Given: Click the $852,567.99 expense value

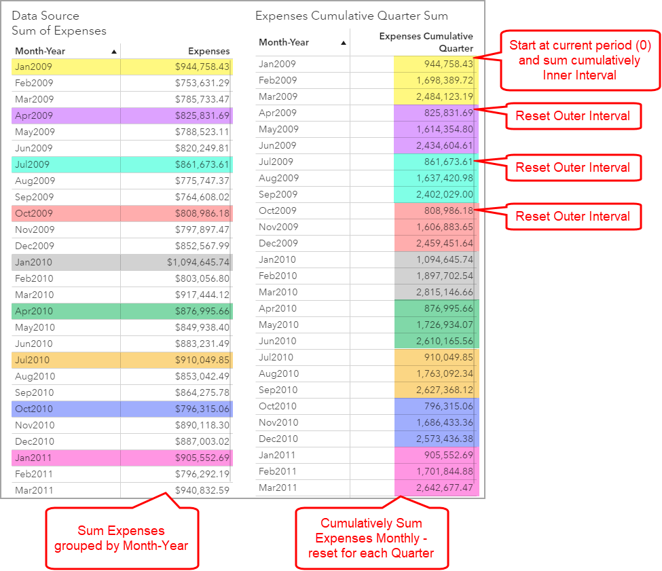Looking at the screenshot, I should (202, 246).
